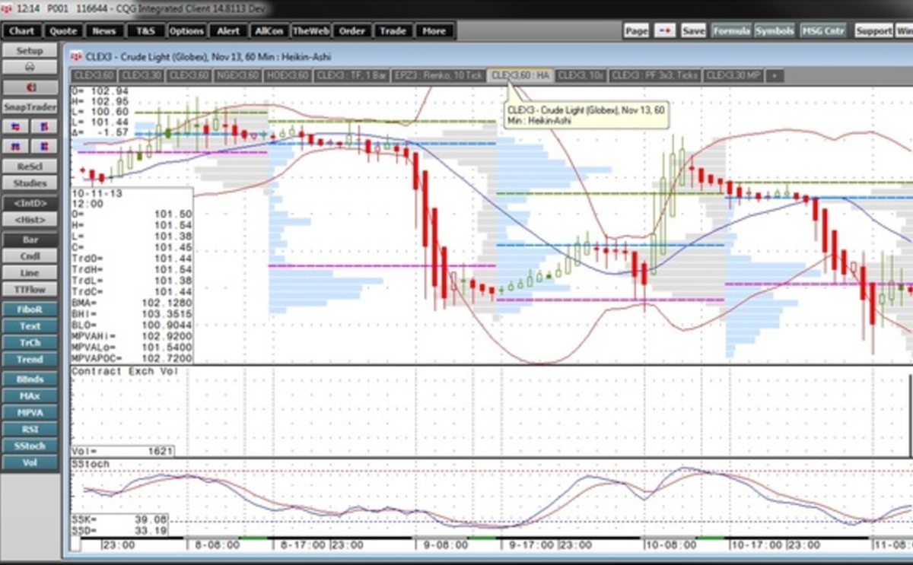Select the Cndl candlestick chart type
The width and height of the screenshot is (913, 565).
click(x=30, y=256)
